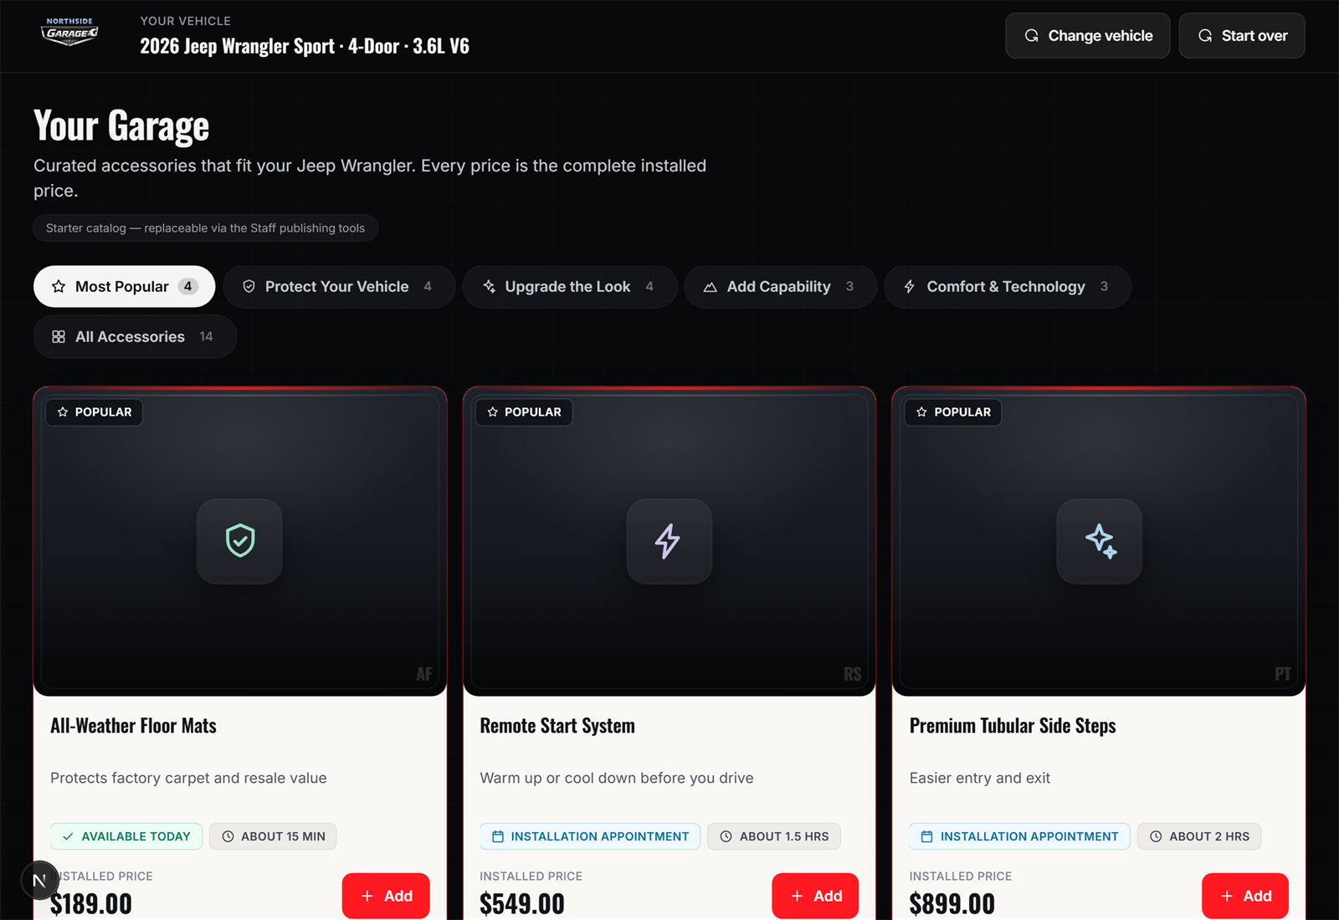Click the Start over button
The height and width of the screenshot is (920, 1339).
click(1242, 36)
